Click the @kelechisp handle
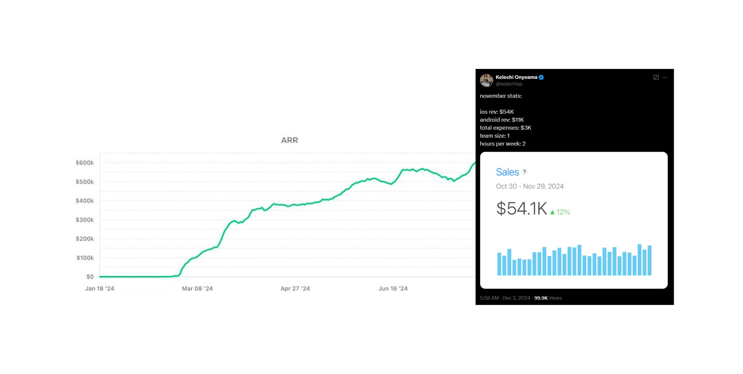This screenshot has width=743, height=374. pos(508,84)
